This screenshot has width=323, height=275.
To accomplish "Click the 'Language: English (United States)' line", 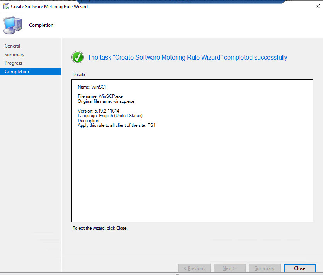I will click(110, 116).
